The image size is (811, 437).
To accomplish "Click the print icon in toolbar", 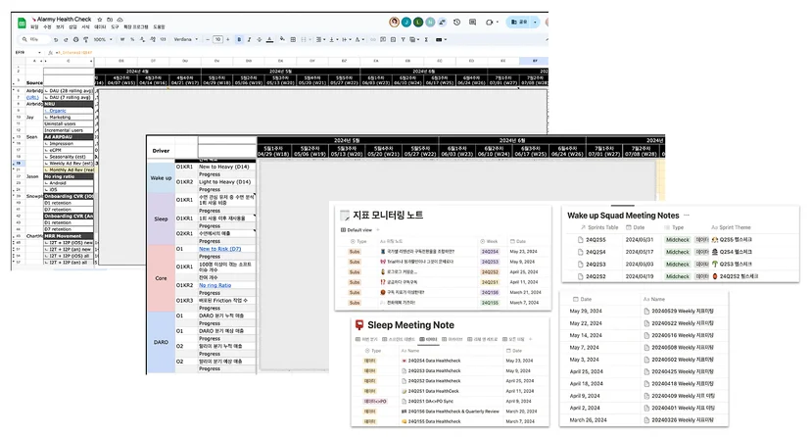I will coord(76,39).
